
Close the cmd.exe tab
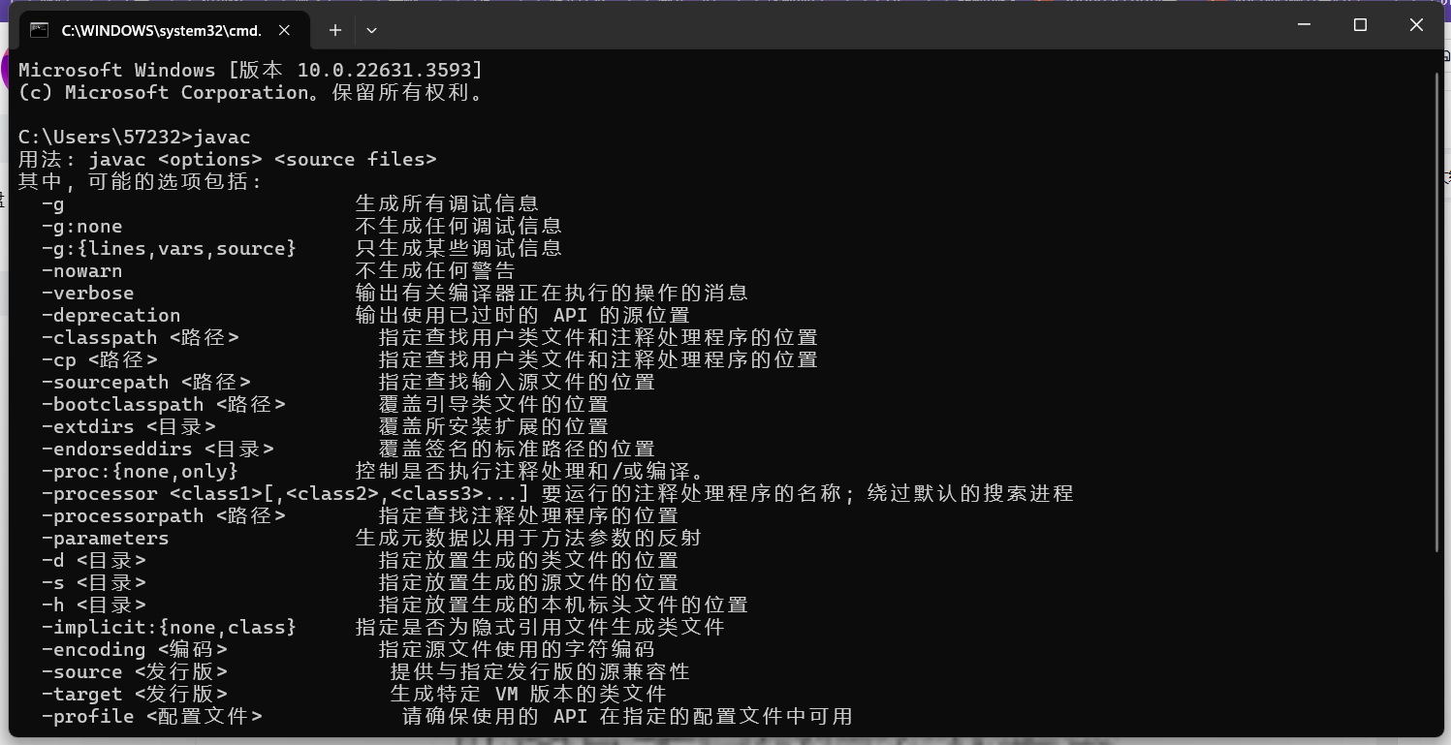pyautogui.click(x=285, y=30)
